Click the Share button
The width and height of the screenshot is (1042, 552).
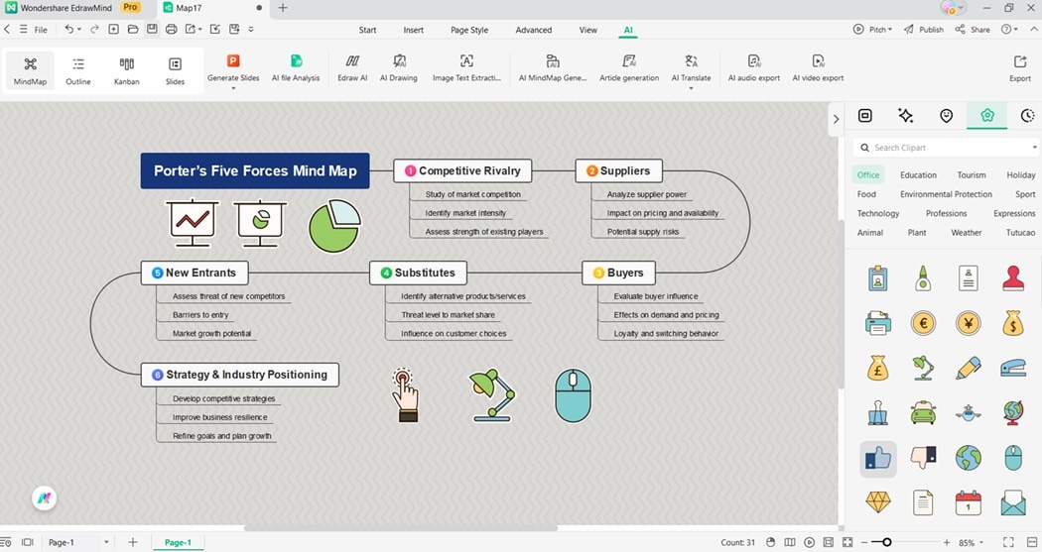click(x=973, y=30)
